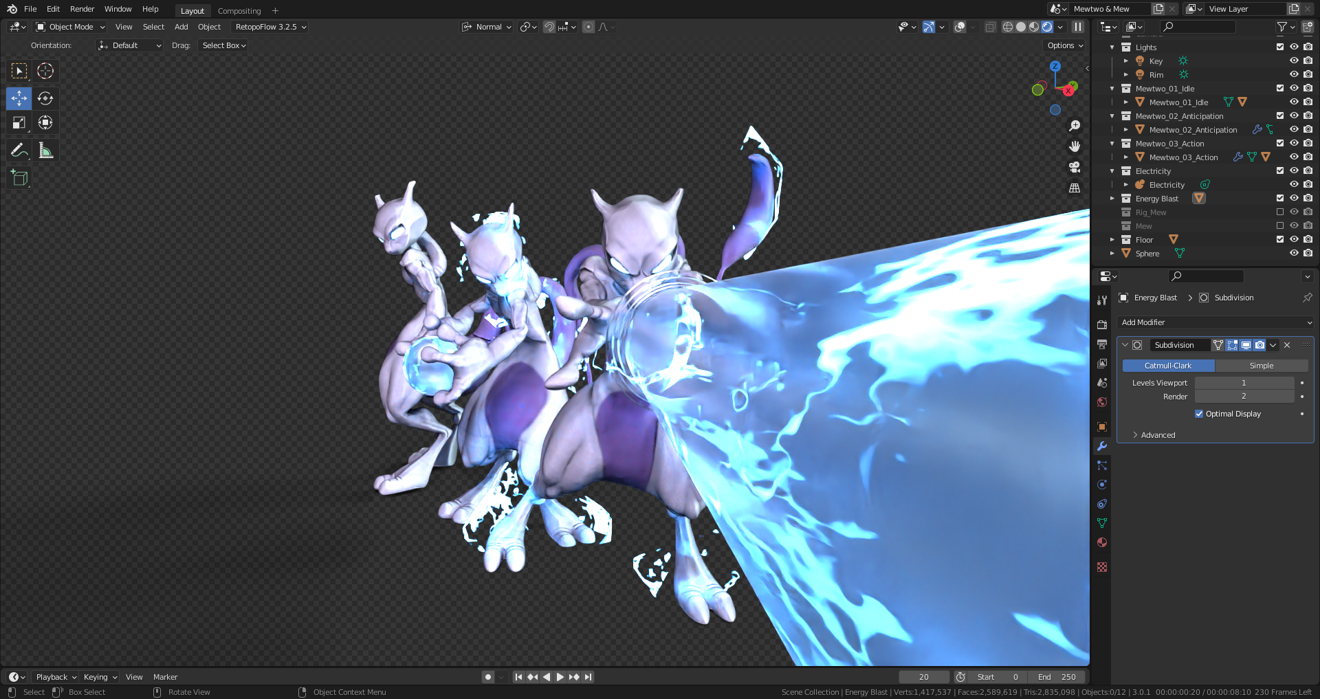Open the View Layer properties tab
This screenshot has height=699, width=1320.
pyautogui.click(x=1102, y=363)
